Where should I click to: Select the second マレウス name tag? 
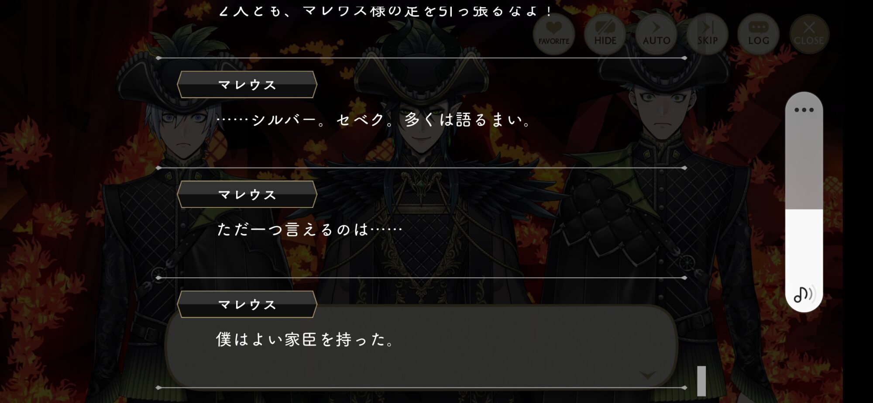[247, 194]
